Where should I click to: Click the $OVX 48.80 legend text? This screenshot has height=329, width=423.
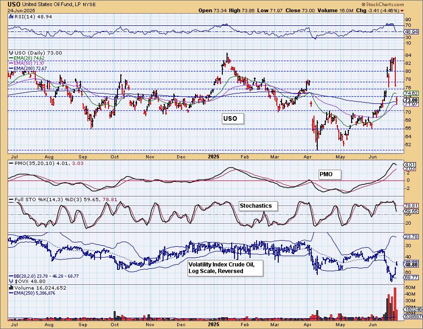(x=30, y=281)
